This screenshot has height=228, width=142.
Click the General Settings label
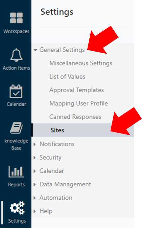tap(62, 50)
